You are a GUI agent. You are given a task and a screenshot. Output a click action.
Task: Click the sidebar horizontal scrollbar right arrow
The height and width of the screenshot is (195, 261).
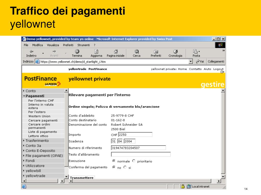[x=62, y=181]
